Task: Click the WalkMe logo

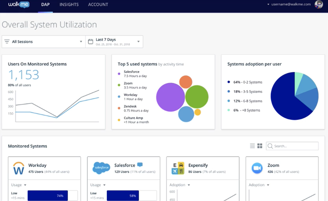Action: [x=19, y=4]
